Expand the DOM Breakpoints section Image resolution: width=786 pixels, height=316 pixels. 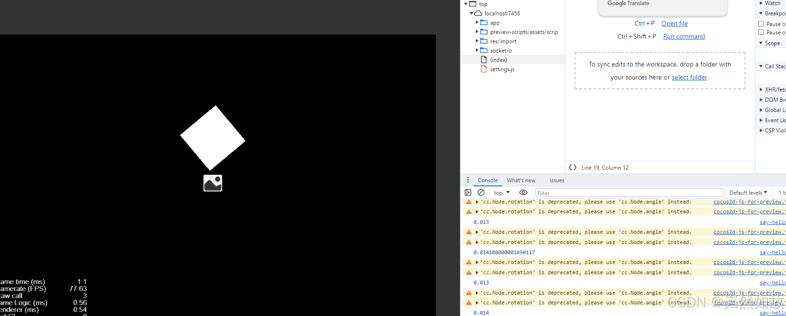tap(761, 99)
